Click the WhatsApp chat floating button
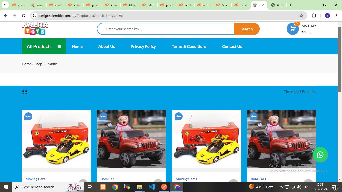The image size is (342, 192). (320, 155)
